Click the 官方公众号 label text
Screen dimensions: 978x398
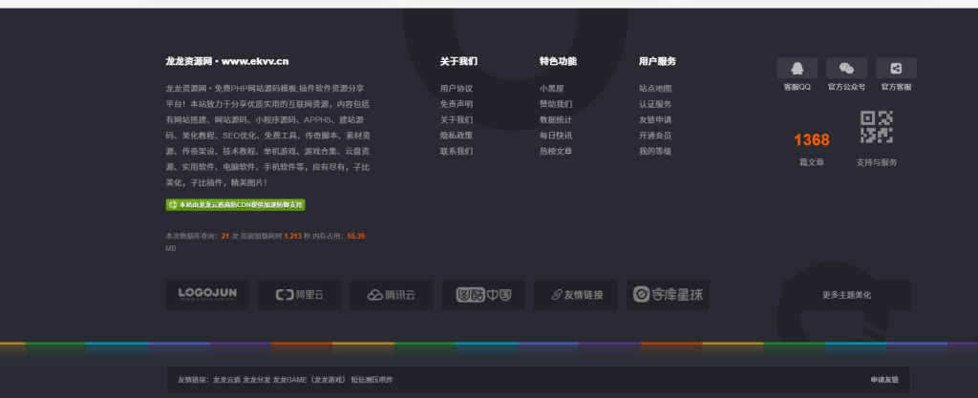coord(846,87)
